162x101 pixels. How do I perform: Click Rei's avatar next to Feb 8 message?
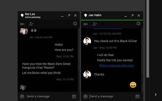click(24, 31)
